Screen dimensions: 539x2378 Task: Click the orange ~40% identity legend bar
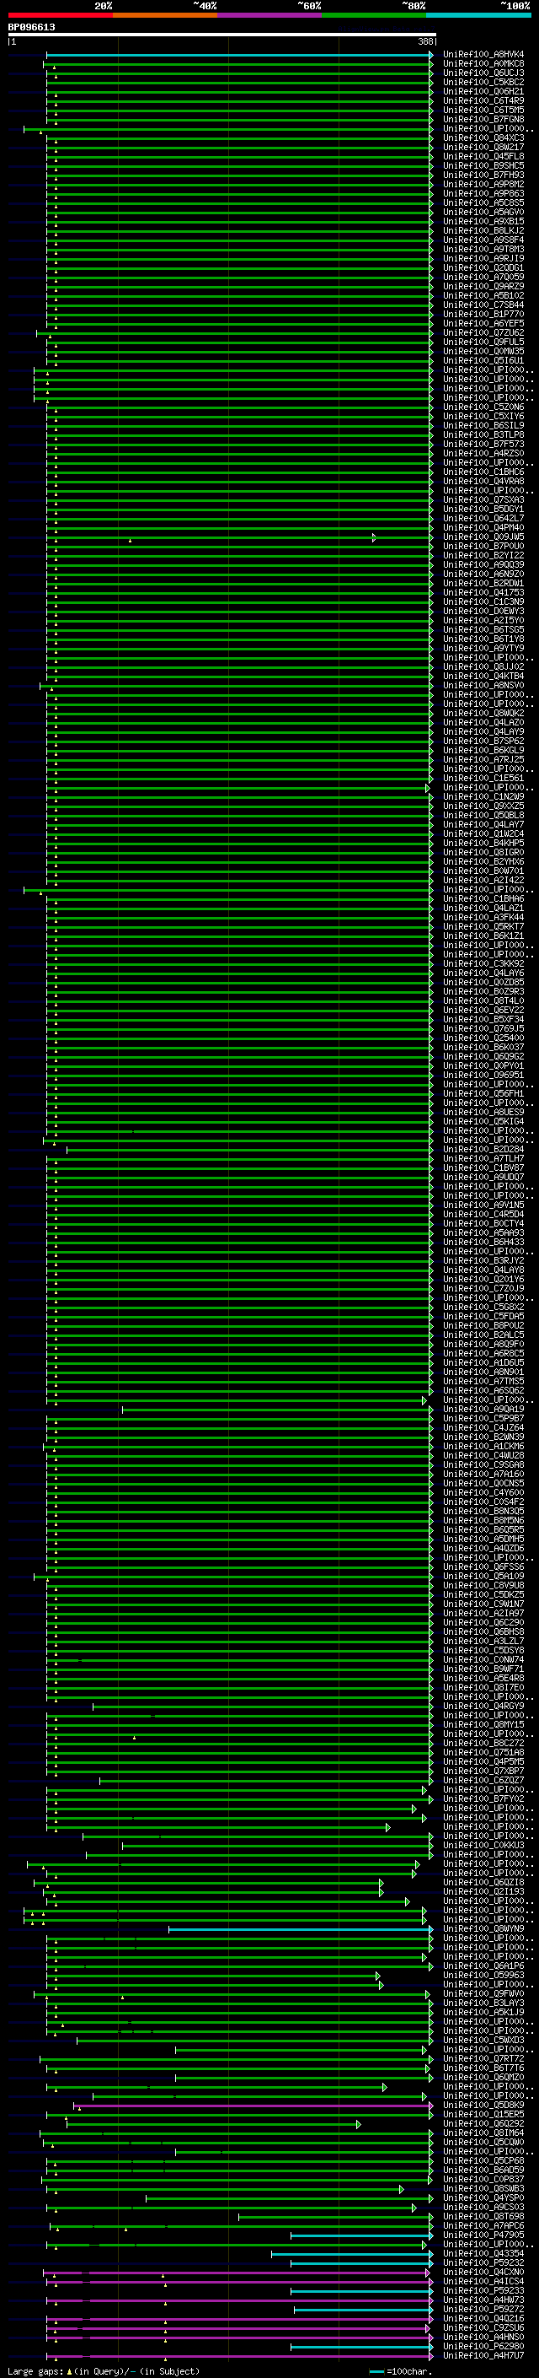click(165, 15)
